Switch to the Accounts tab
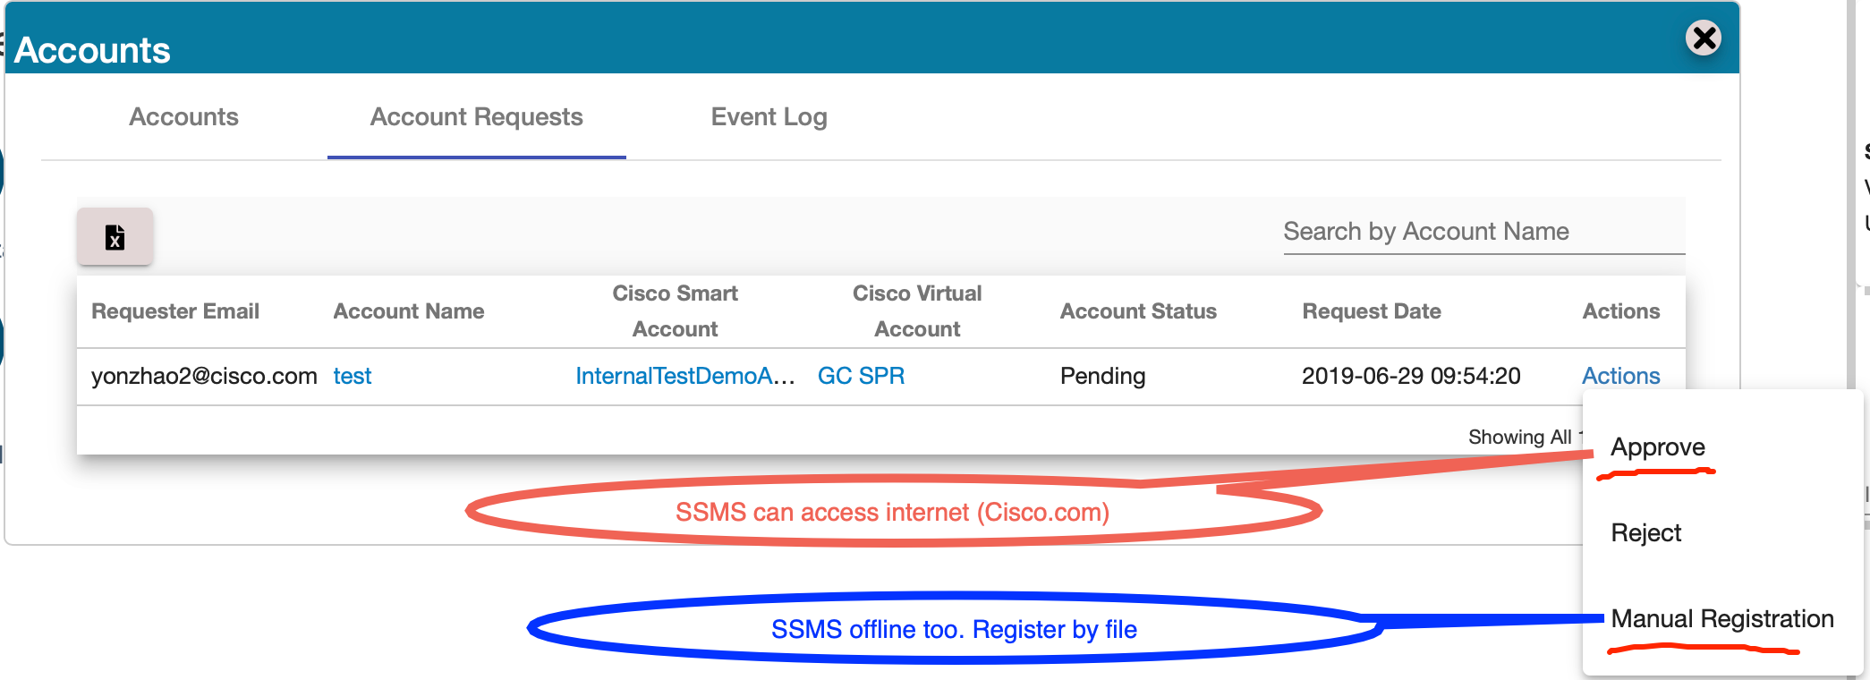 [x=183, y=117]
